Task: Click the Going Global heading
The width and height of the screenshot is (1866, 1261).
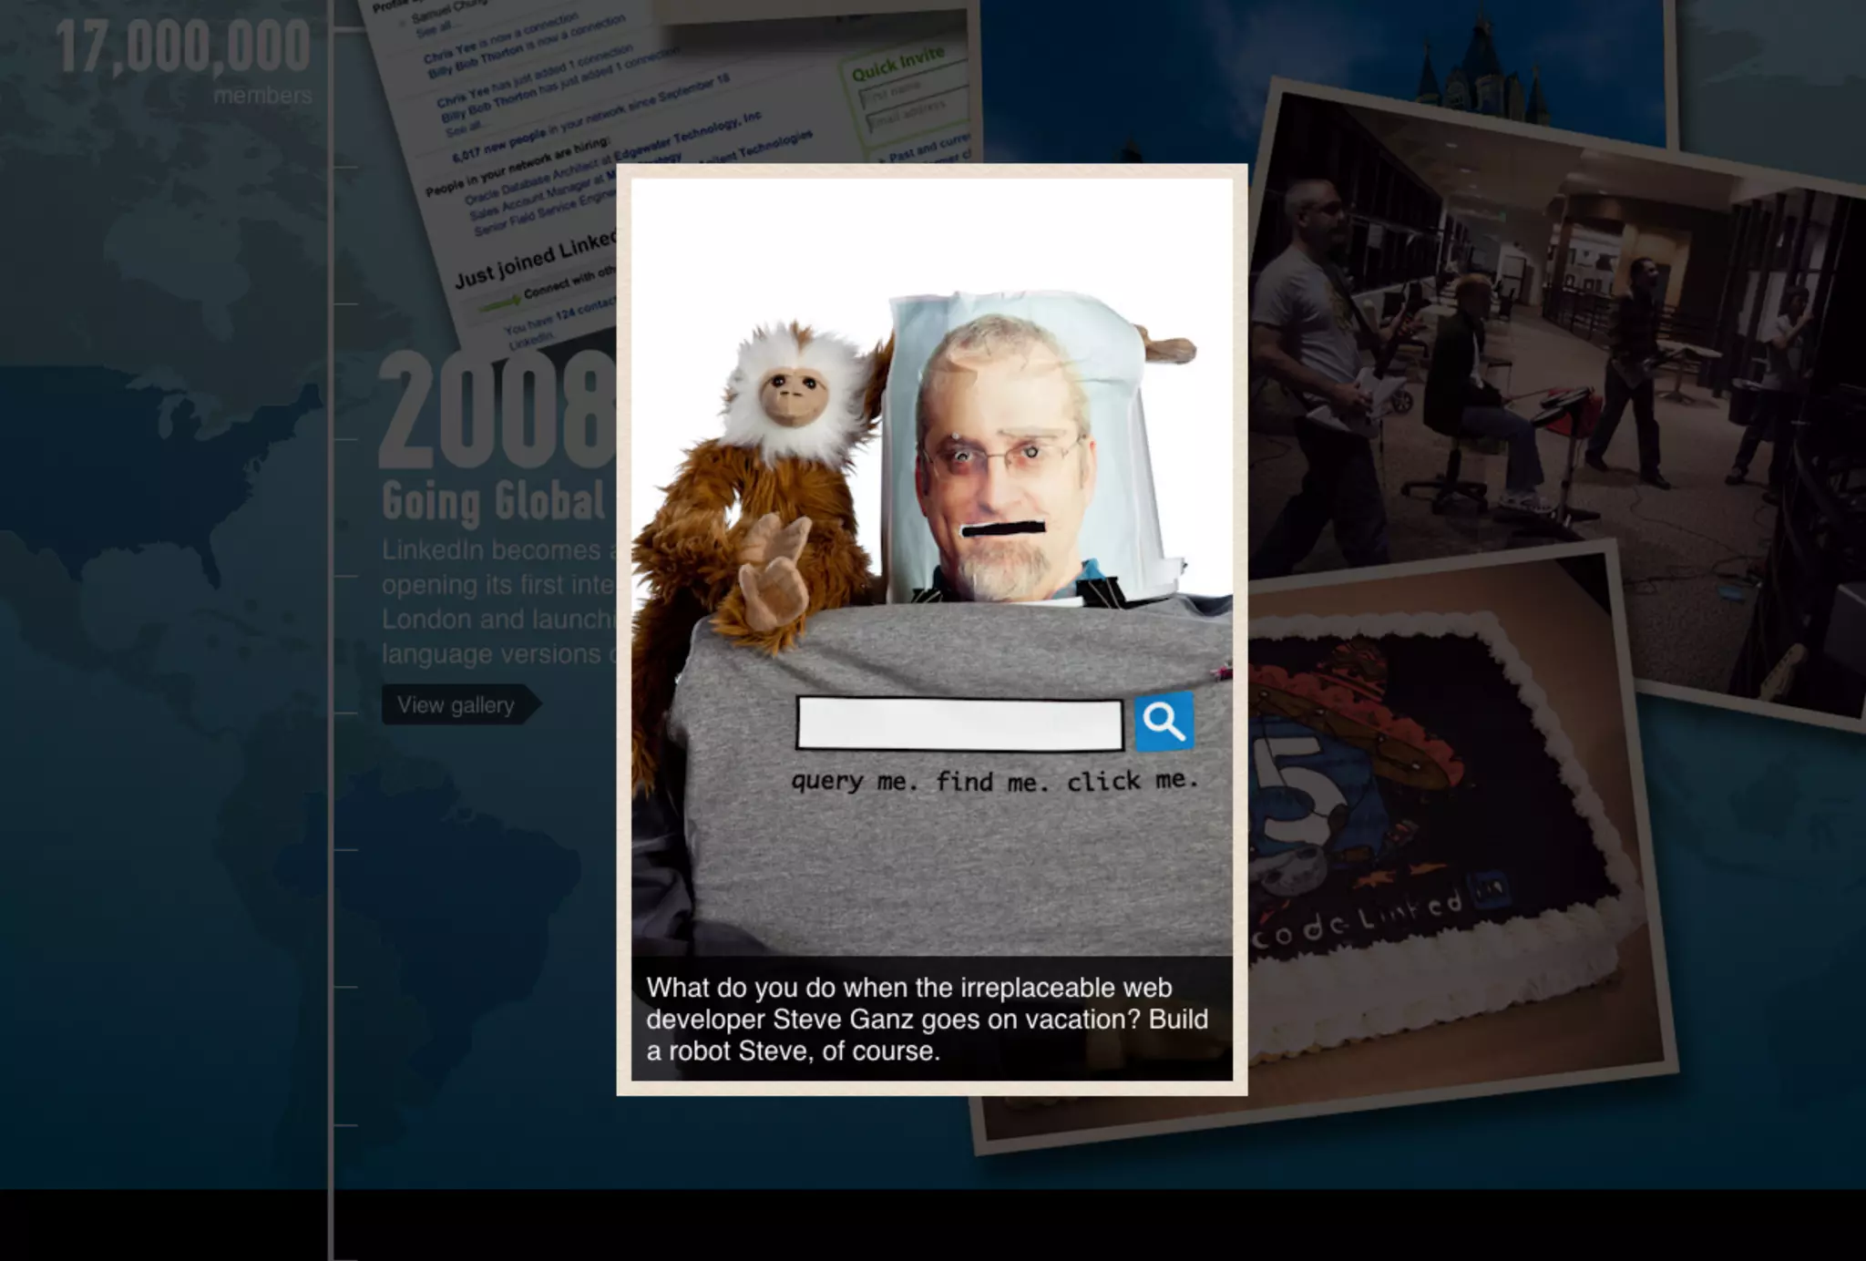Action: coord(494,501)
